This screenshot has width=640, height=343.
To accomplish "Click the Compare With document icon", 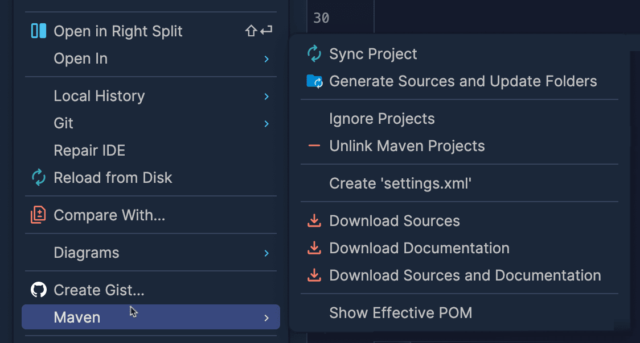I will (x=38, y=215).
